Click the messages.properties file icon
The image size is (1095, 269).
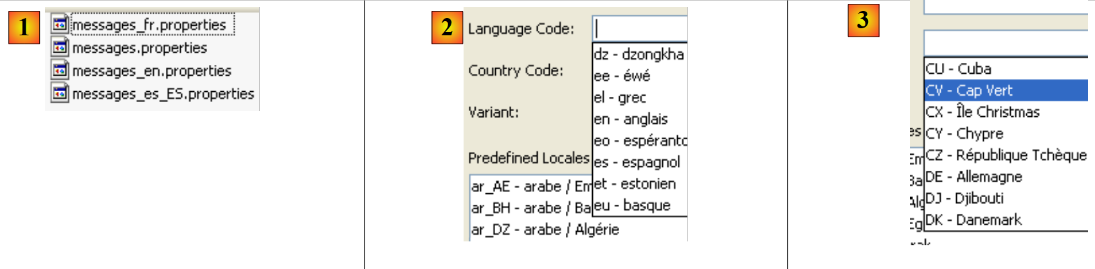coord(60,48)
